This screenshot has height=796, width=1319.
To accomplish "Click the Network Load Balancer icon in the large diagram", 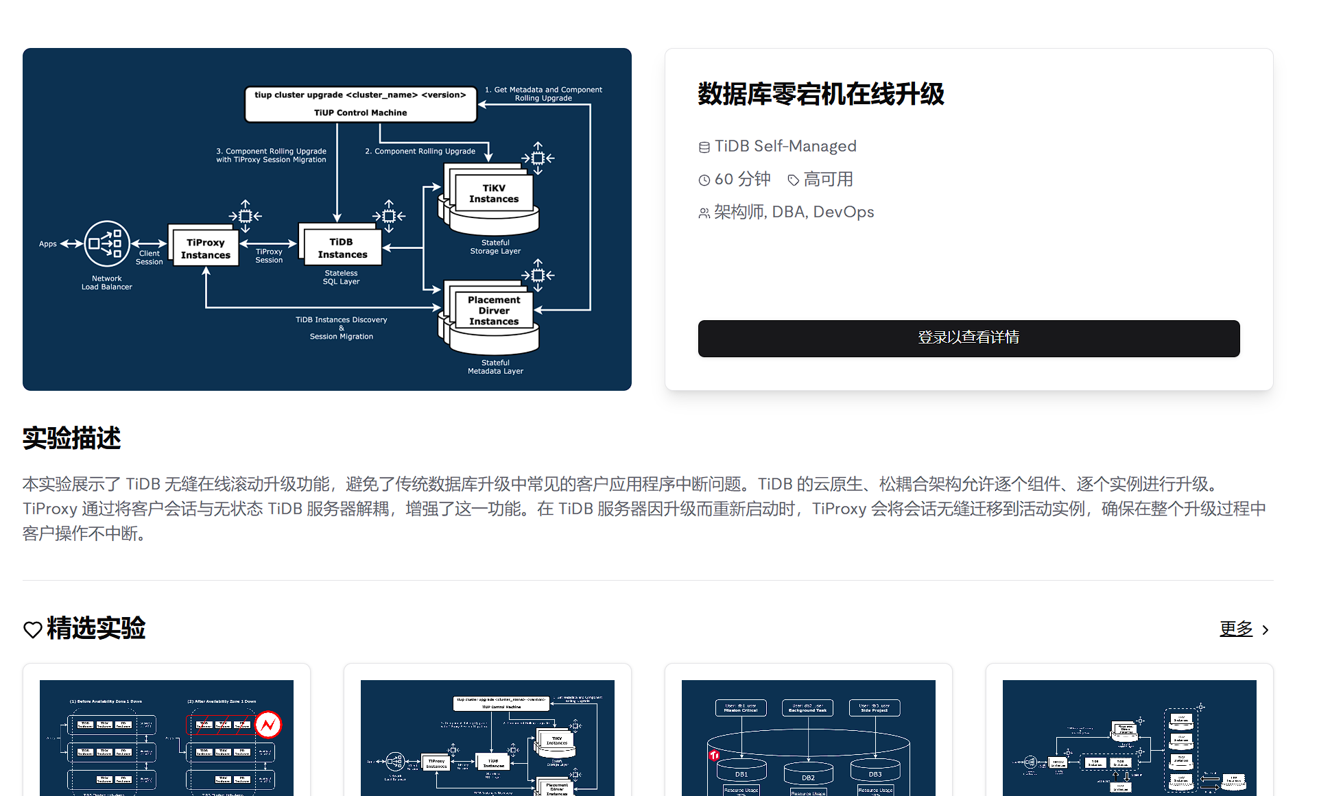I will tap(107, 243).
